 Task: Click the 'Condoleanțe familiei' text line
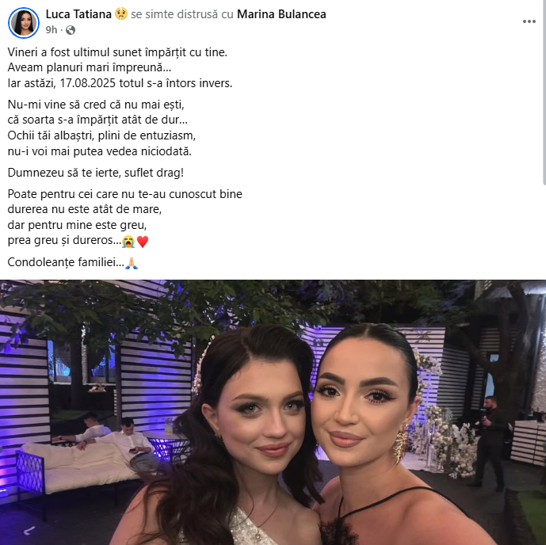(66, 262)
